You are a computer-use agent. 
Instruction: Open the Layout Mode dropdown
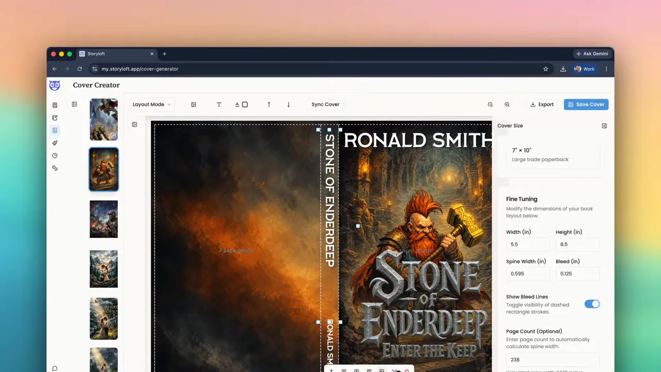tap(152, 104)
